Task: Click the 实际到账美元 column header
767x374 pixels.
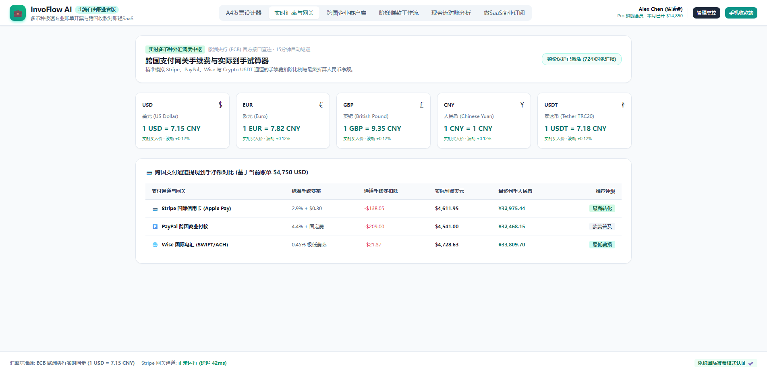Action: (x=450, y=191)
